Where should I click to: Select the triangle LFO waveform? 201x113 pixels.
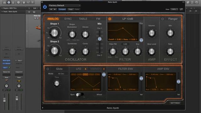(85, 74)
